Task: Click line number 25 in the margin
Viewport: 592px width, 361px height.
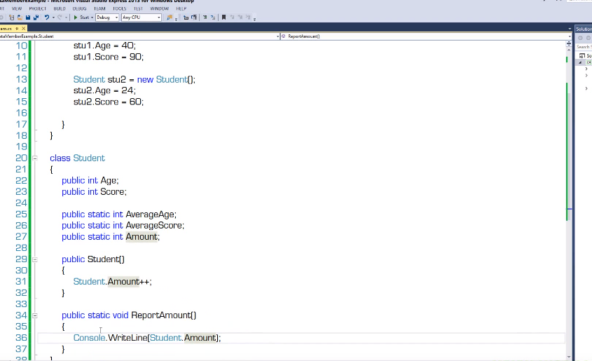Action: (21, 214)
